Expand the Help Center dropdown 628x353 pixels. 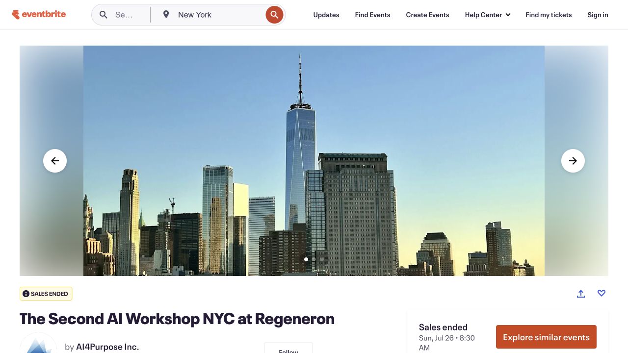(x=488, y=15)
